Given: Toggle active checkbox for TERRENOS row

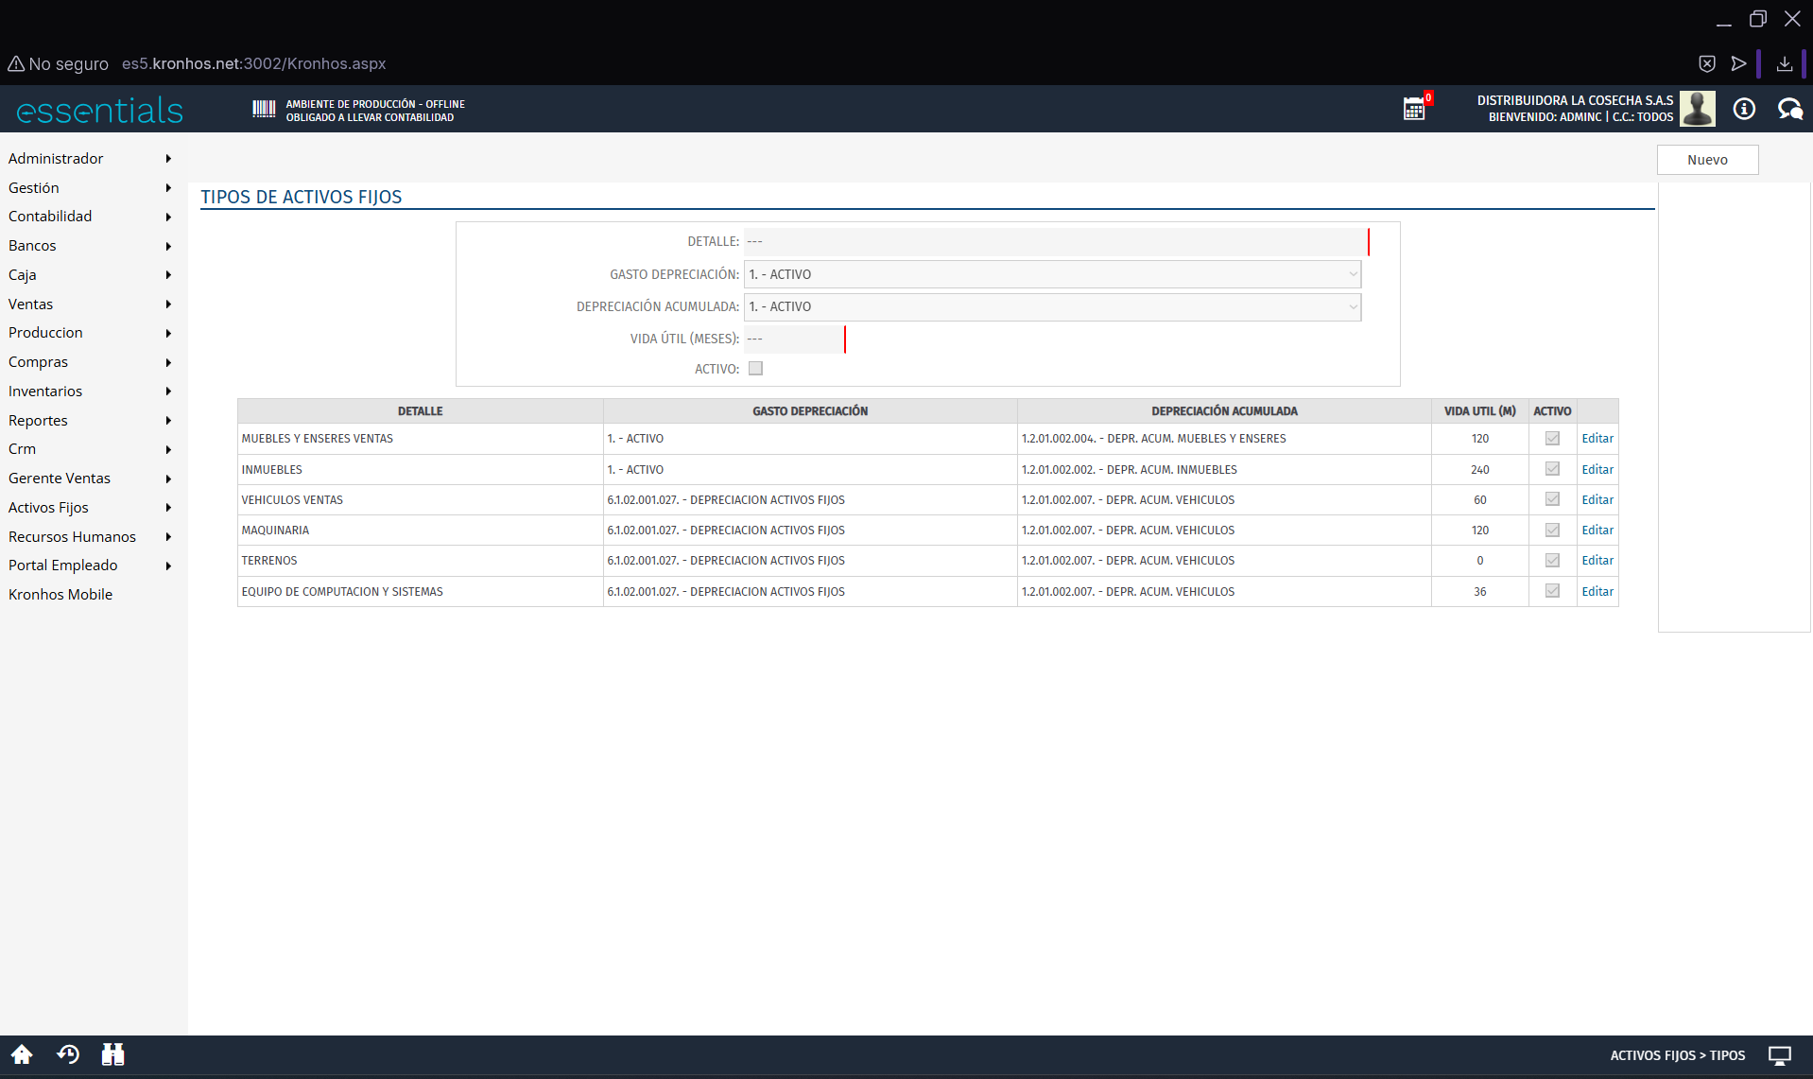Looking at the screenshot, I should click(1552, 561).
